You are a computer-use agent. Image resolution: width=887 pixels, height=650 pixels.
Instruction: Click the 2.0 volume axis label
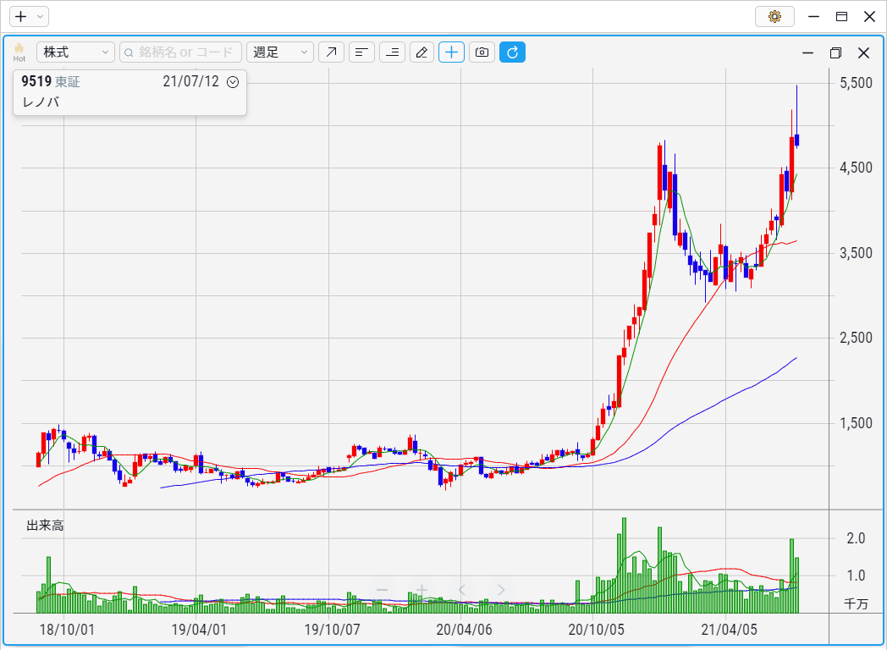856,538
